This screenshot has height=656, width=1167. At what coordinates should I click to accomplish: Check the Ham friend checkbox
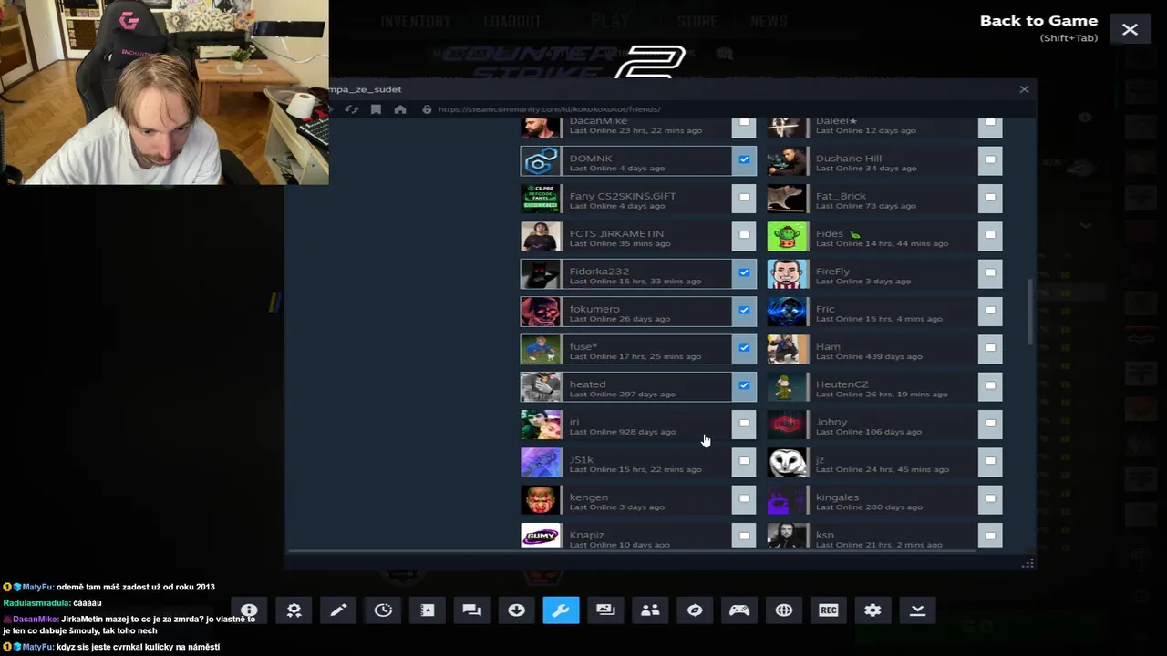point(990,348)
